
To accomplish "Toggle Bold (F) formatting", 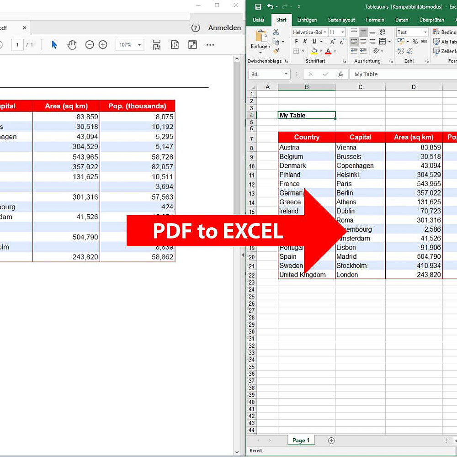I will (x=296, y=42).
